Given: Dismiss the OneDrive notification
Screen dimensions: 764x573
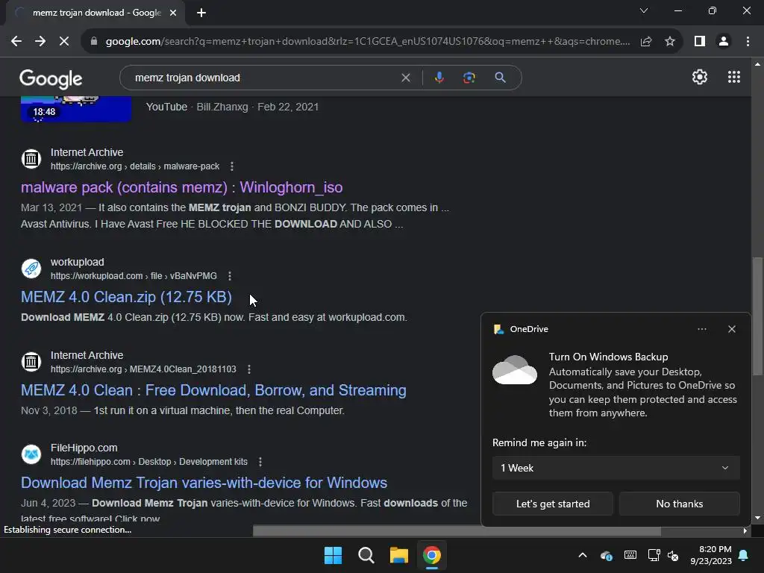Looking at the screenshot, I should click(731, 329).
